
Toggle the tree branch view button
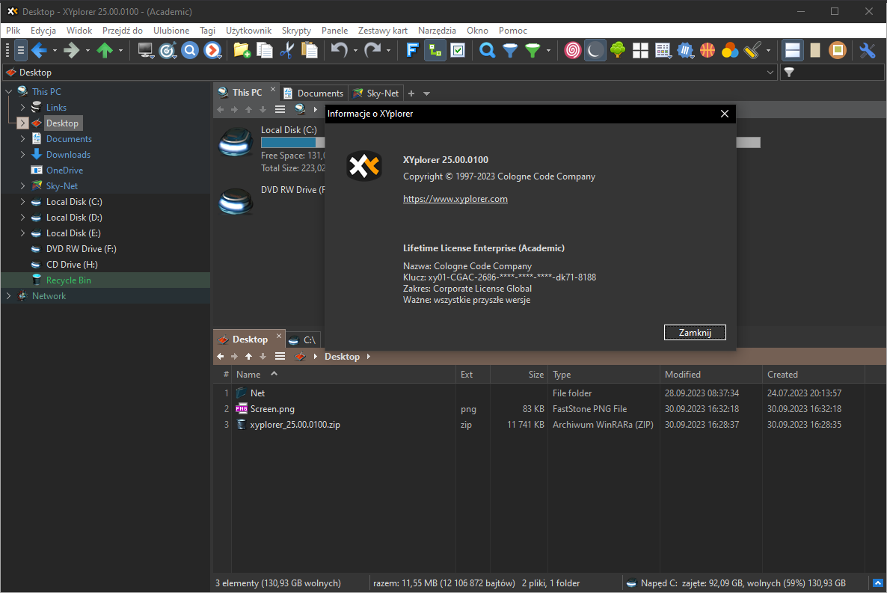[435, 51]
